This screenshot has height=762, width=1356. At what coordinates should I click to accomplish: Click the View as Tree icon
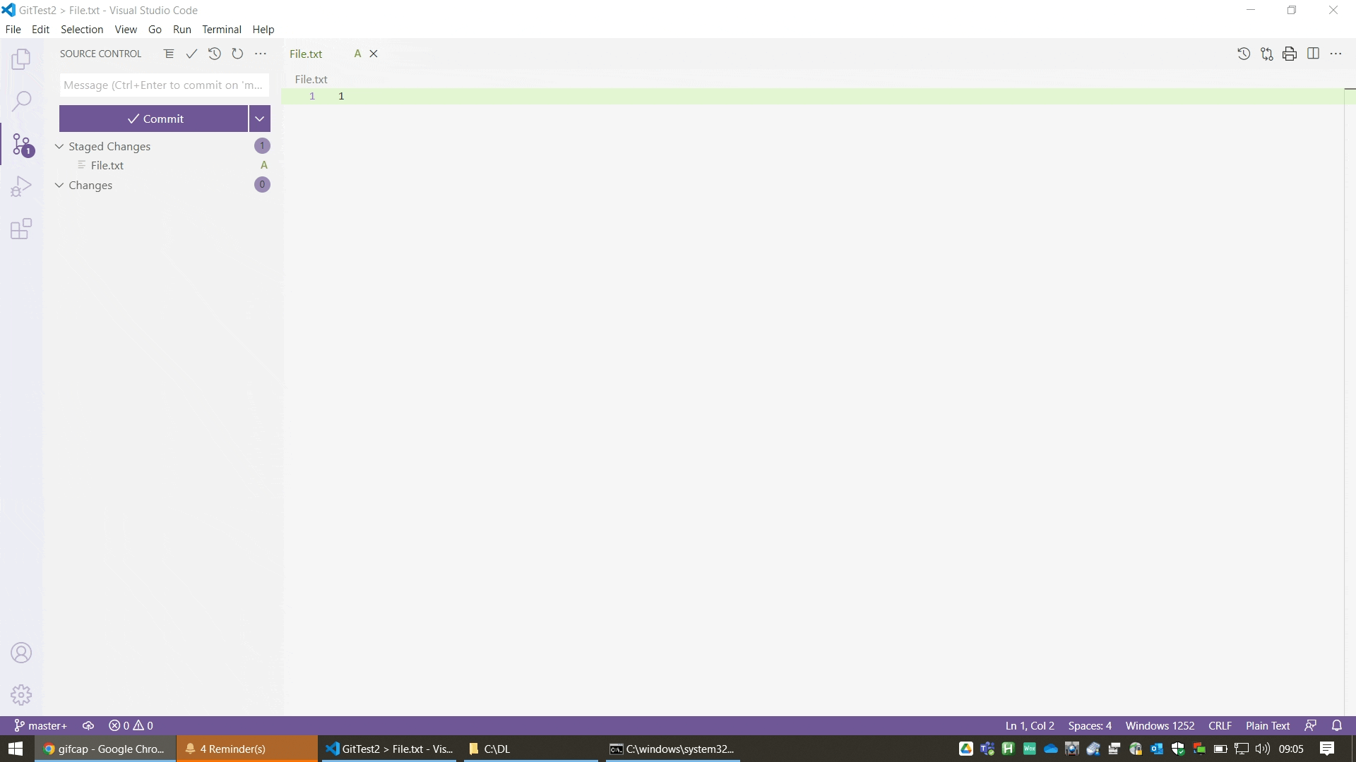[x=169, y=54]
